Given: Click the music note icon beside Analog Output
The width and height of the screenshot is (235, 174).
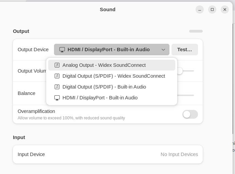Looking at the screenshot, I should tap(57, 65).
